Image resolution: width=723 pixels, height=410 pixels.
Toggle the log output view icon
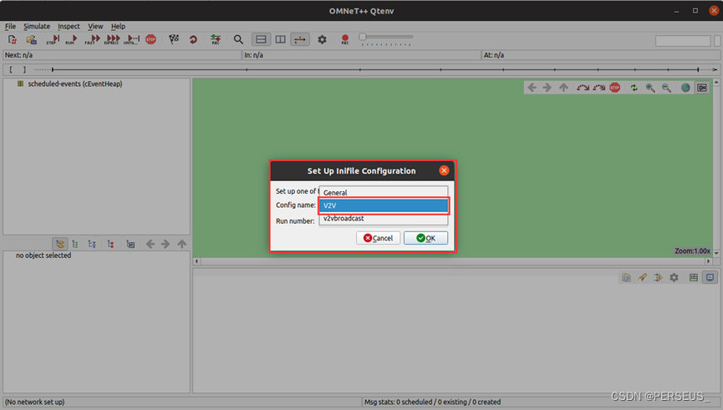[710, 277]
